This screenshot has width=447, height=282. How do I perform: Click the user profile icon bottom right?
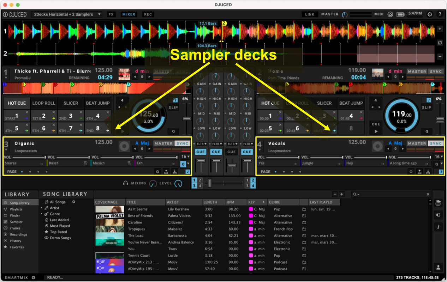point(438,268)
